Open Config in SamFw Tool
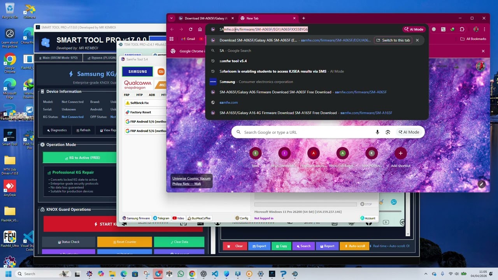 click(242, 218)
